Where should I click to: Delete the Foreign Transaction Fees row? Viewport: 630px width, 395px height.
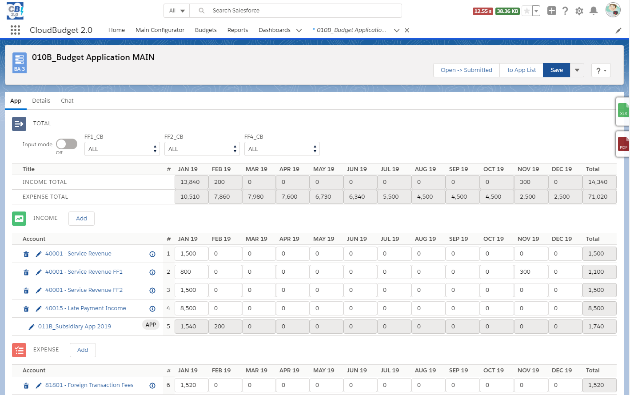(26, 386)
